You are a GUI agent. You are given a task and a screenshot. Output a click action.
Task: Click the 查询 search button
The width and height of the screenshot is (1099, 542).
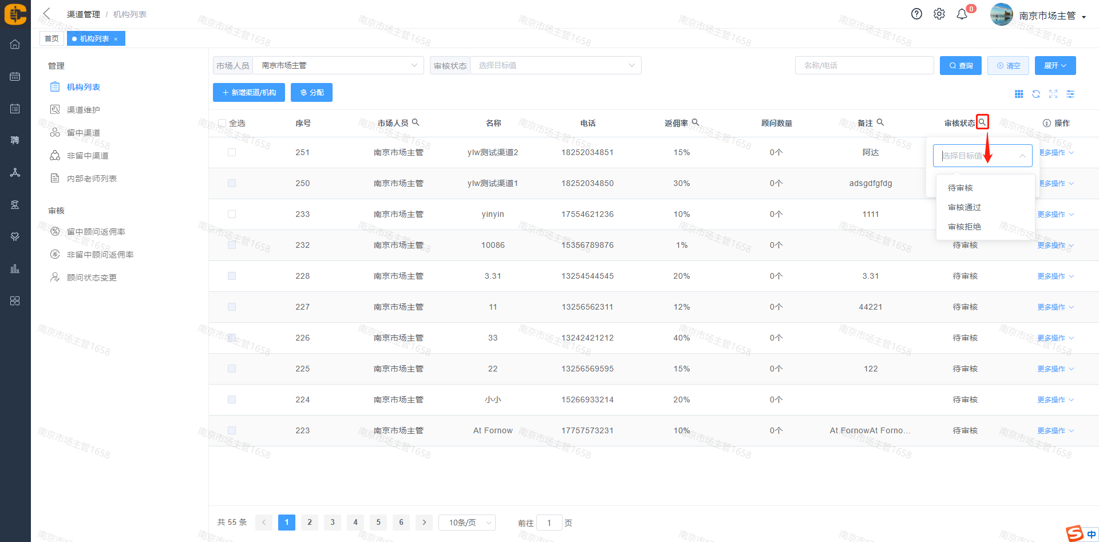click(x=960, y=65)
